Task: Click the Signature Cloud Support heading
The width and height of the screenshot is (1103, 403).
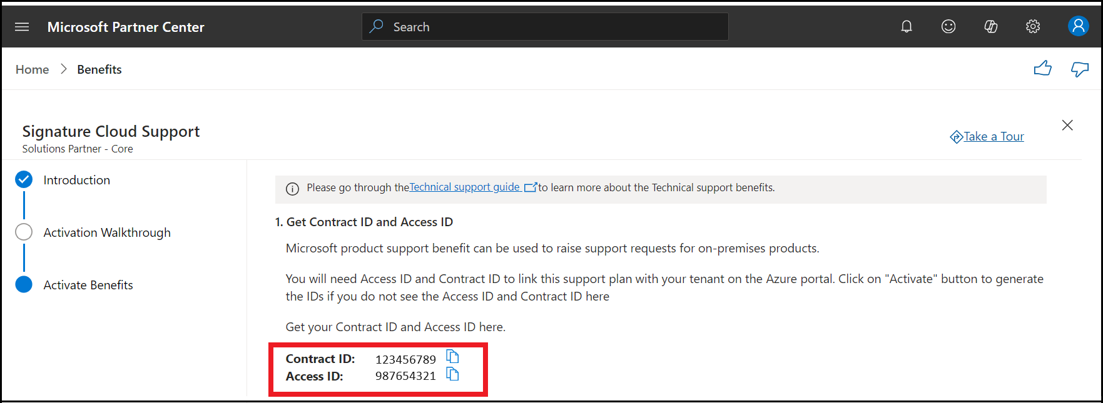Action: [111, 131]
